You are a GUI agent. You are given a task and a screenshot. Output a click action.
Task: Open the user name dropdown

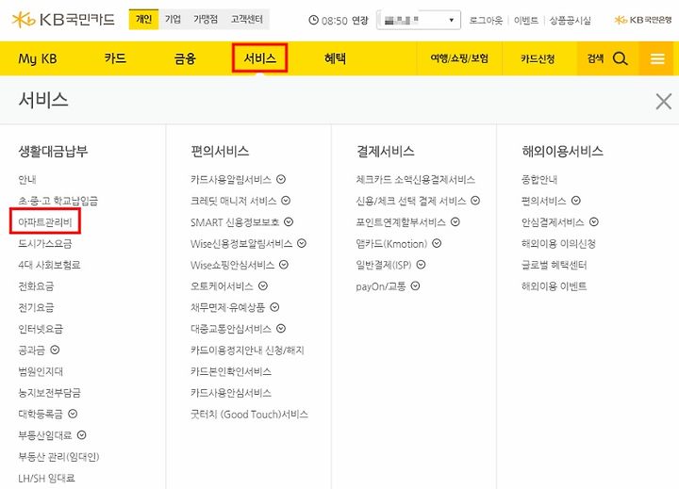419,20
